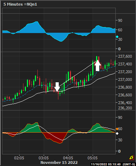Click the 30 label on the blue indicator axis
Image resolution: width=136 pixels, height=166 pixels.
point(120,39)
